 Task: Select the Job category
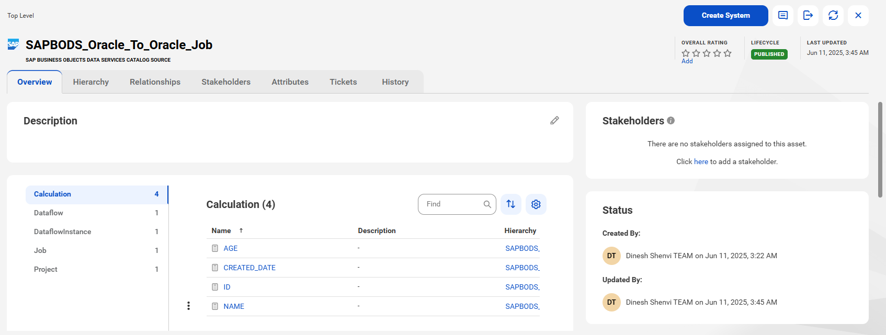click(96, 251)
